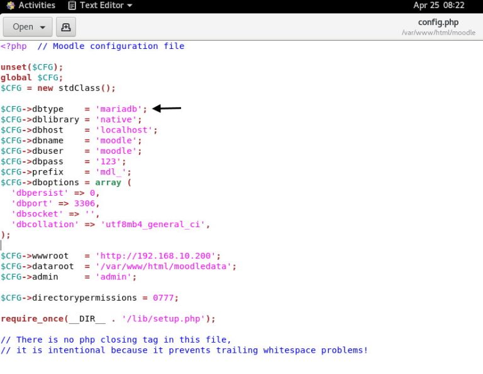
Task: Place cursor in the 'mariadb' dbtype value
Action: pyautogui.click(x=121, y=109)
